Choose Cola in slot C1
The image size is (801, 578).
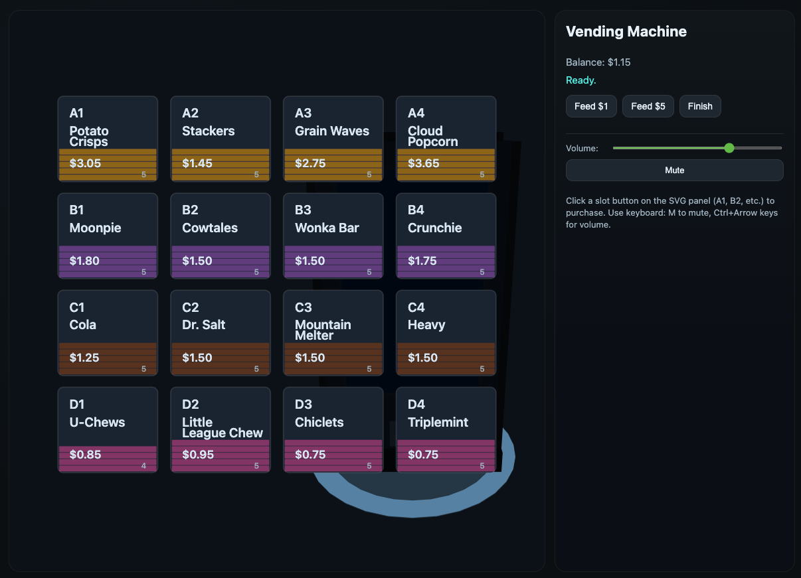coord(108,332)
